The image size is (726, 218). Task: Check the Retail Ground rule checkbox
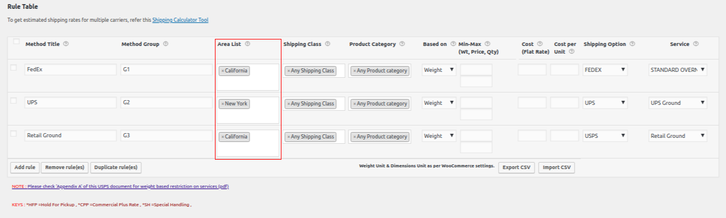(14, 134)
